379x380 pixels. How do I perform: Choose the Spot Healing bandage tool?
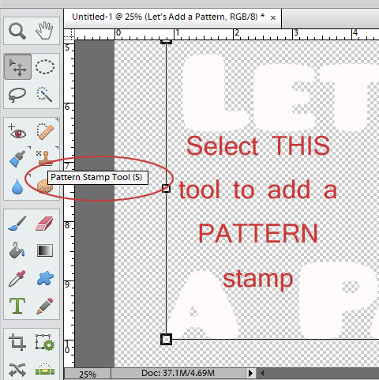tap(45, 131)
